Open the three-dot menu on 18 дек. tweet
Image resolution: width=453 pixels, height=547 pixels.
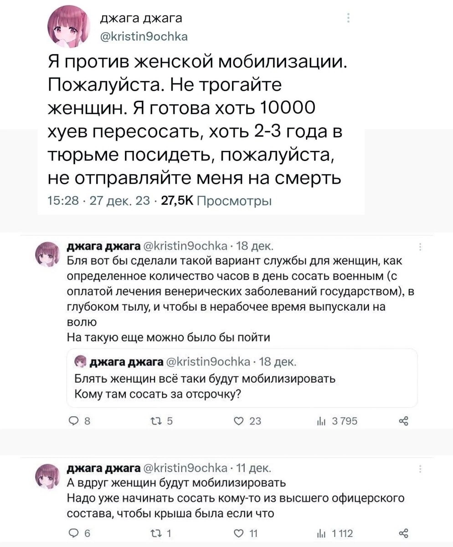click(420, 248)
